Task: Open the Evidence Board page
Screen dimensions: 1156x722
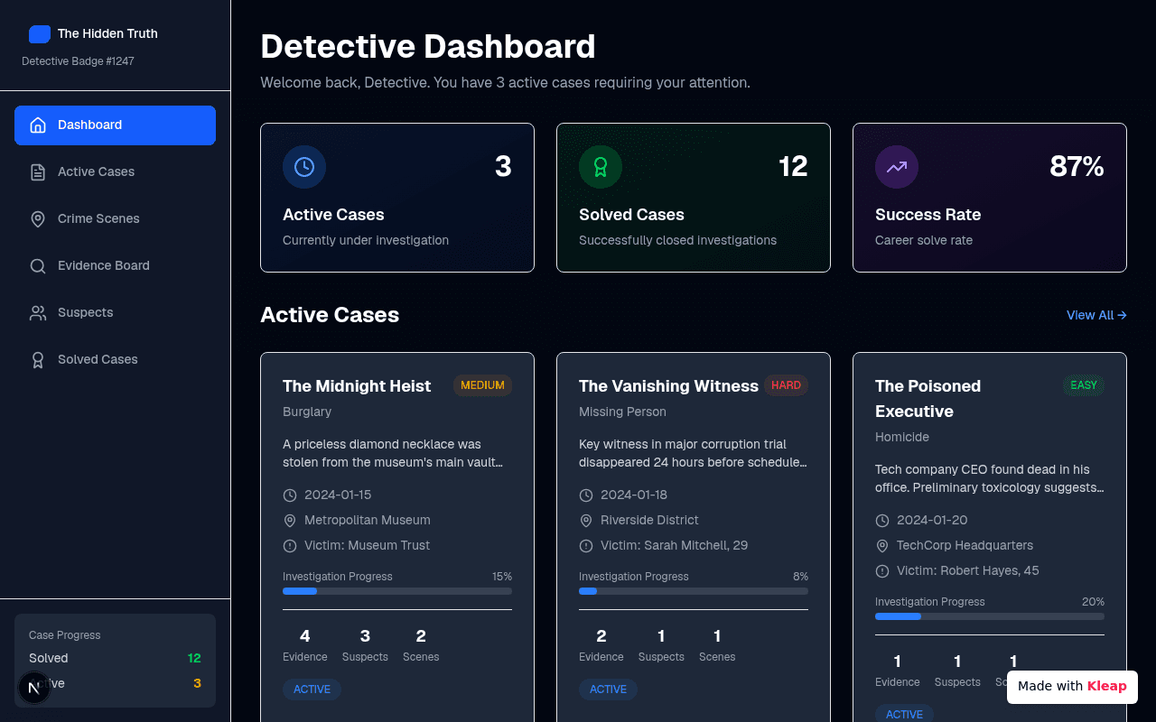Action: click(x=115, y=266)
